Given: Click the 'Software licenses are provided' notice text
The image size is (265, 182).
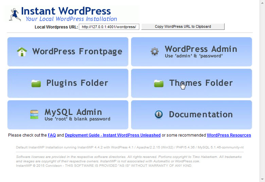Looking at the screenshot, I should 129,159.
